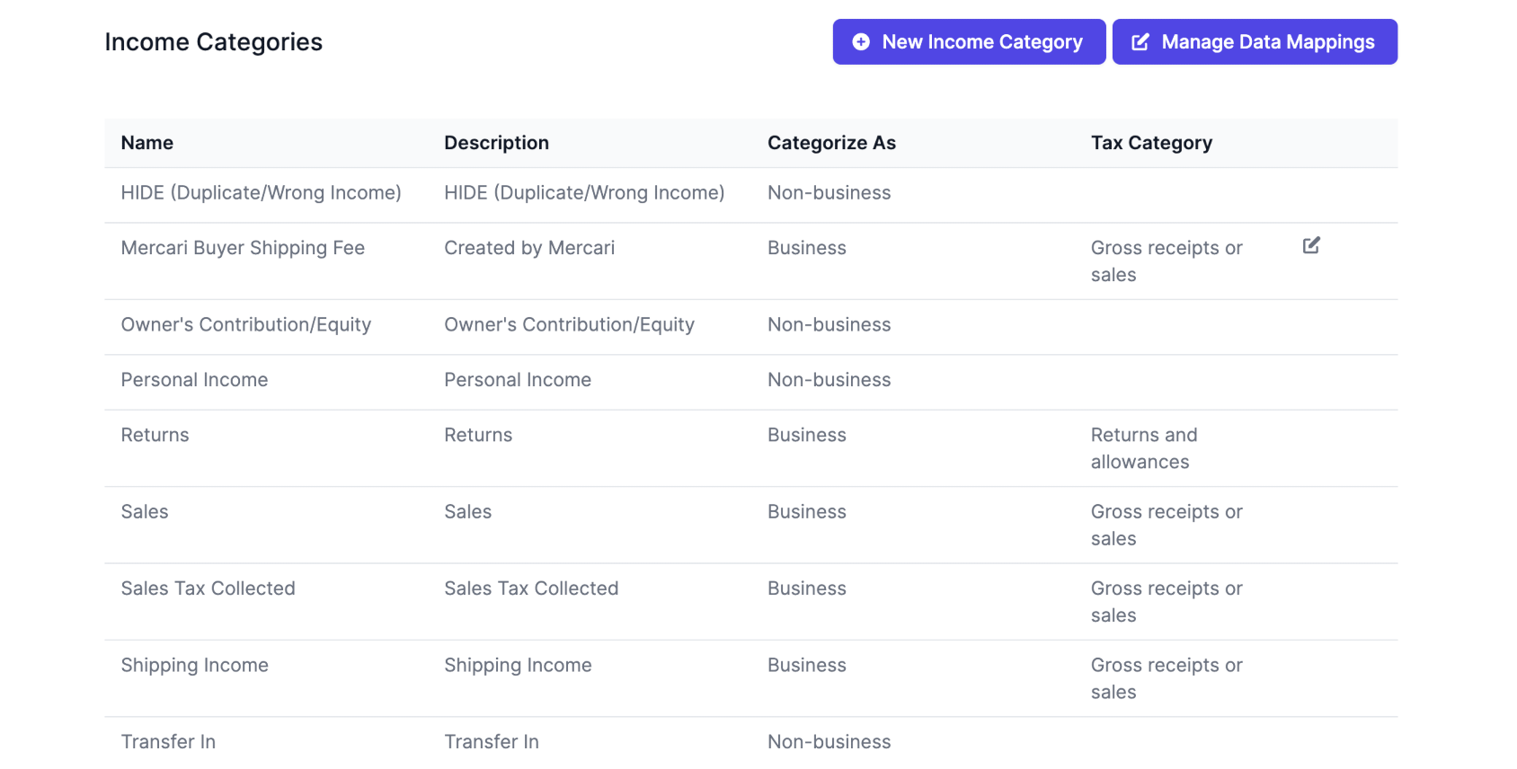
Task: Click the Tax Category column header
Action: click(x=1151, y=143)
